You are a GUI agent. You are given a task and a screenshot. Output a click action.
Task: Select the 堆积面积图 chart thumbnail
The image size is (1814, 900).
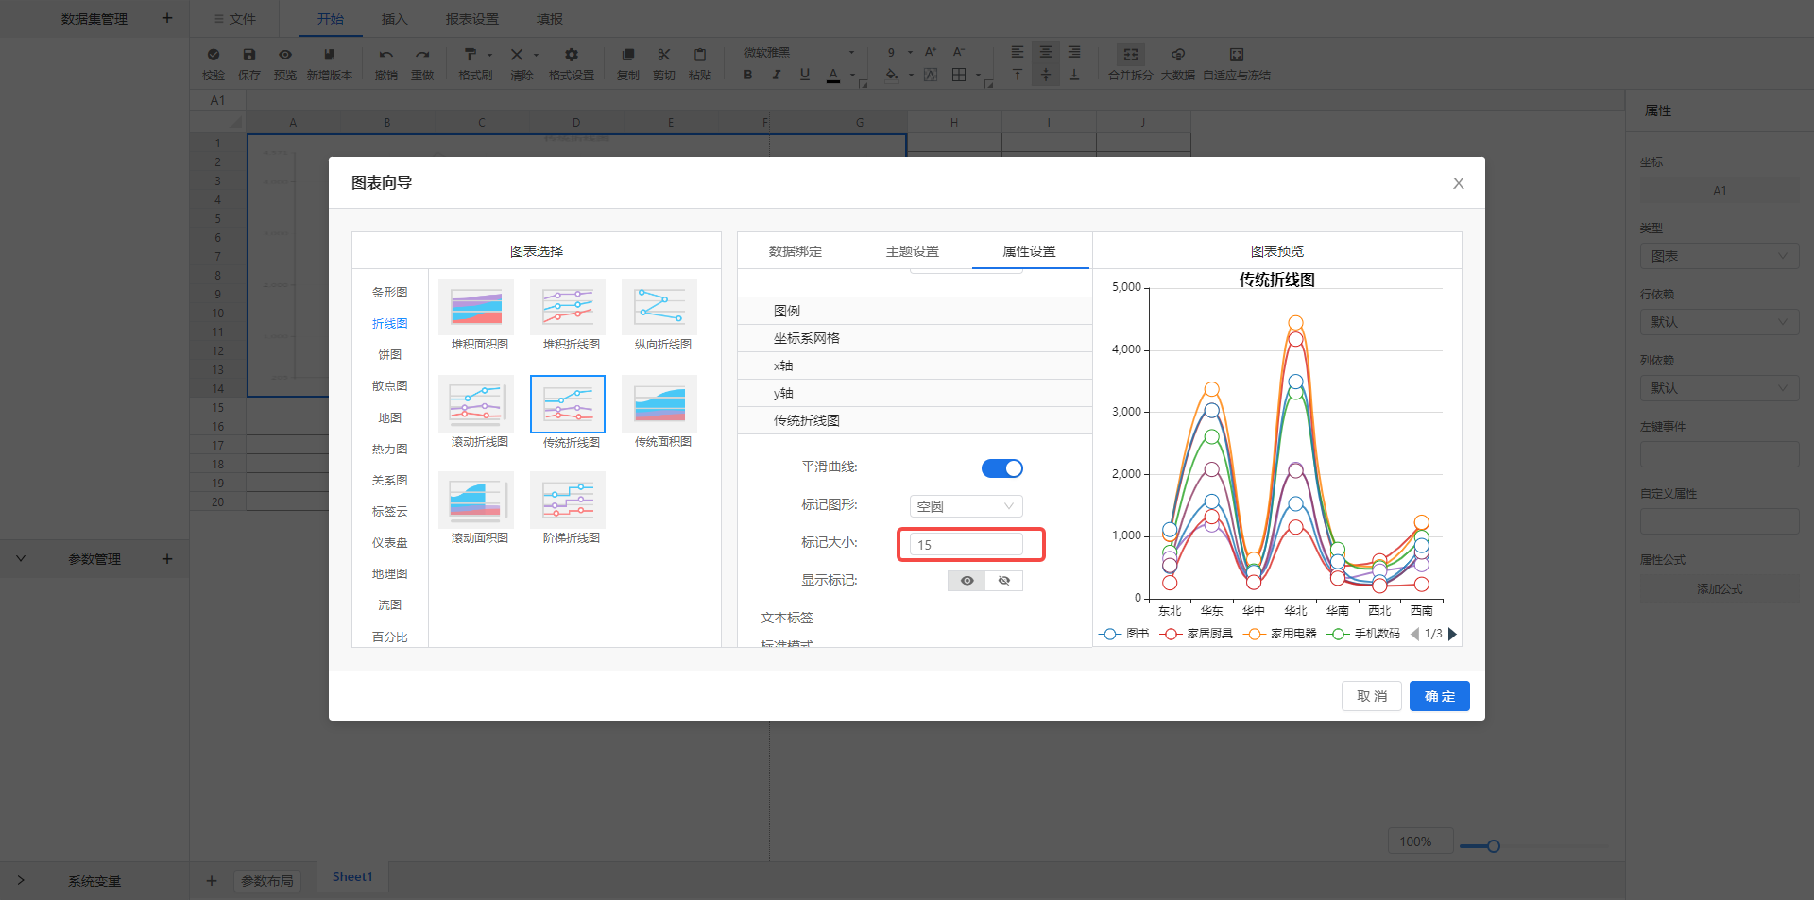point(476,307)
